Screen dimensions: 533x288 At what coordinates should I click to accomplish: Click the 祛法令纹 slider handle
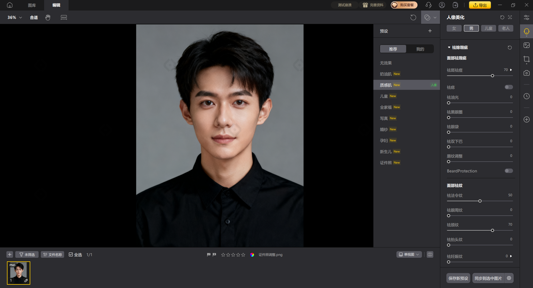pyautogui.click(x=480, y=201)
